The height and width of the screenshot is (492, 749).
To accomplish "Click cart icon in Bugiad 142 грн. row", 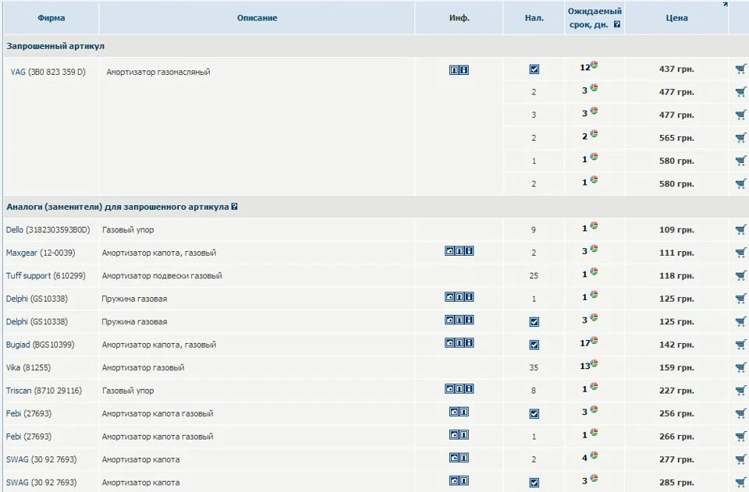I will tap(740, 345).
